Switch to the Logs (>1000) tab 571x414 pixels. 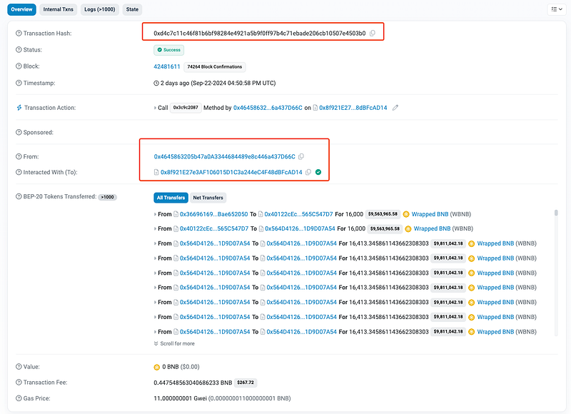pyautogui.click(x=99, y=9)
